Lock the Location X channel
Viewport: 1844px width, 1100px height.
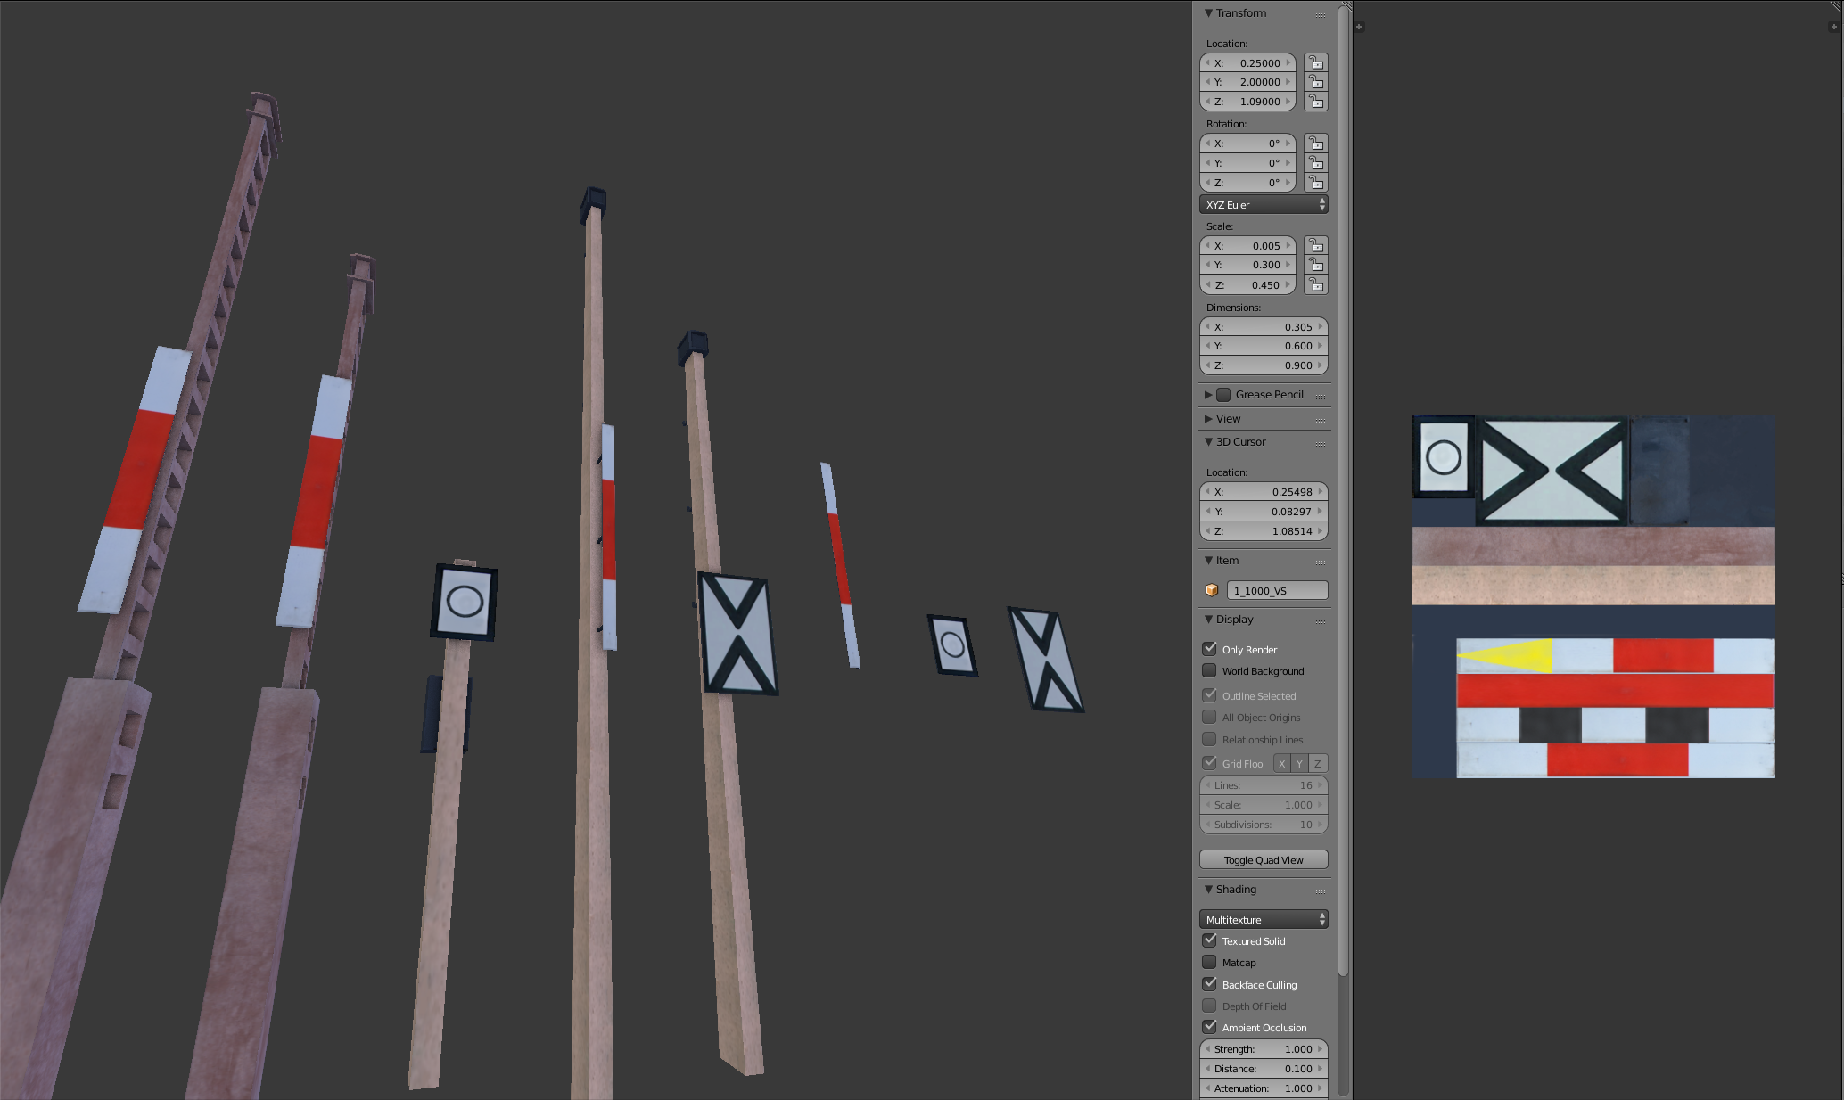(x=1316, y=62)
